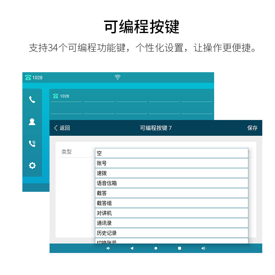The height and width of the screenshot is (275, 275).
Task: Select 历史记录 option
Action: coord(171,233)
